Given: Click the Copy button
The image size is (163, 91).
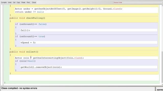Looking at the screenshot, I should (18, 2).
